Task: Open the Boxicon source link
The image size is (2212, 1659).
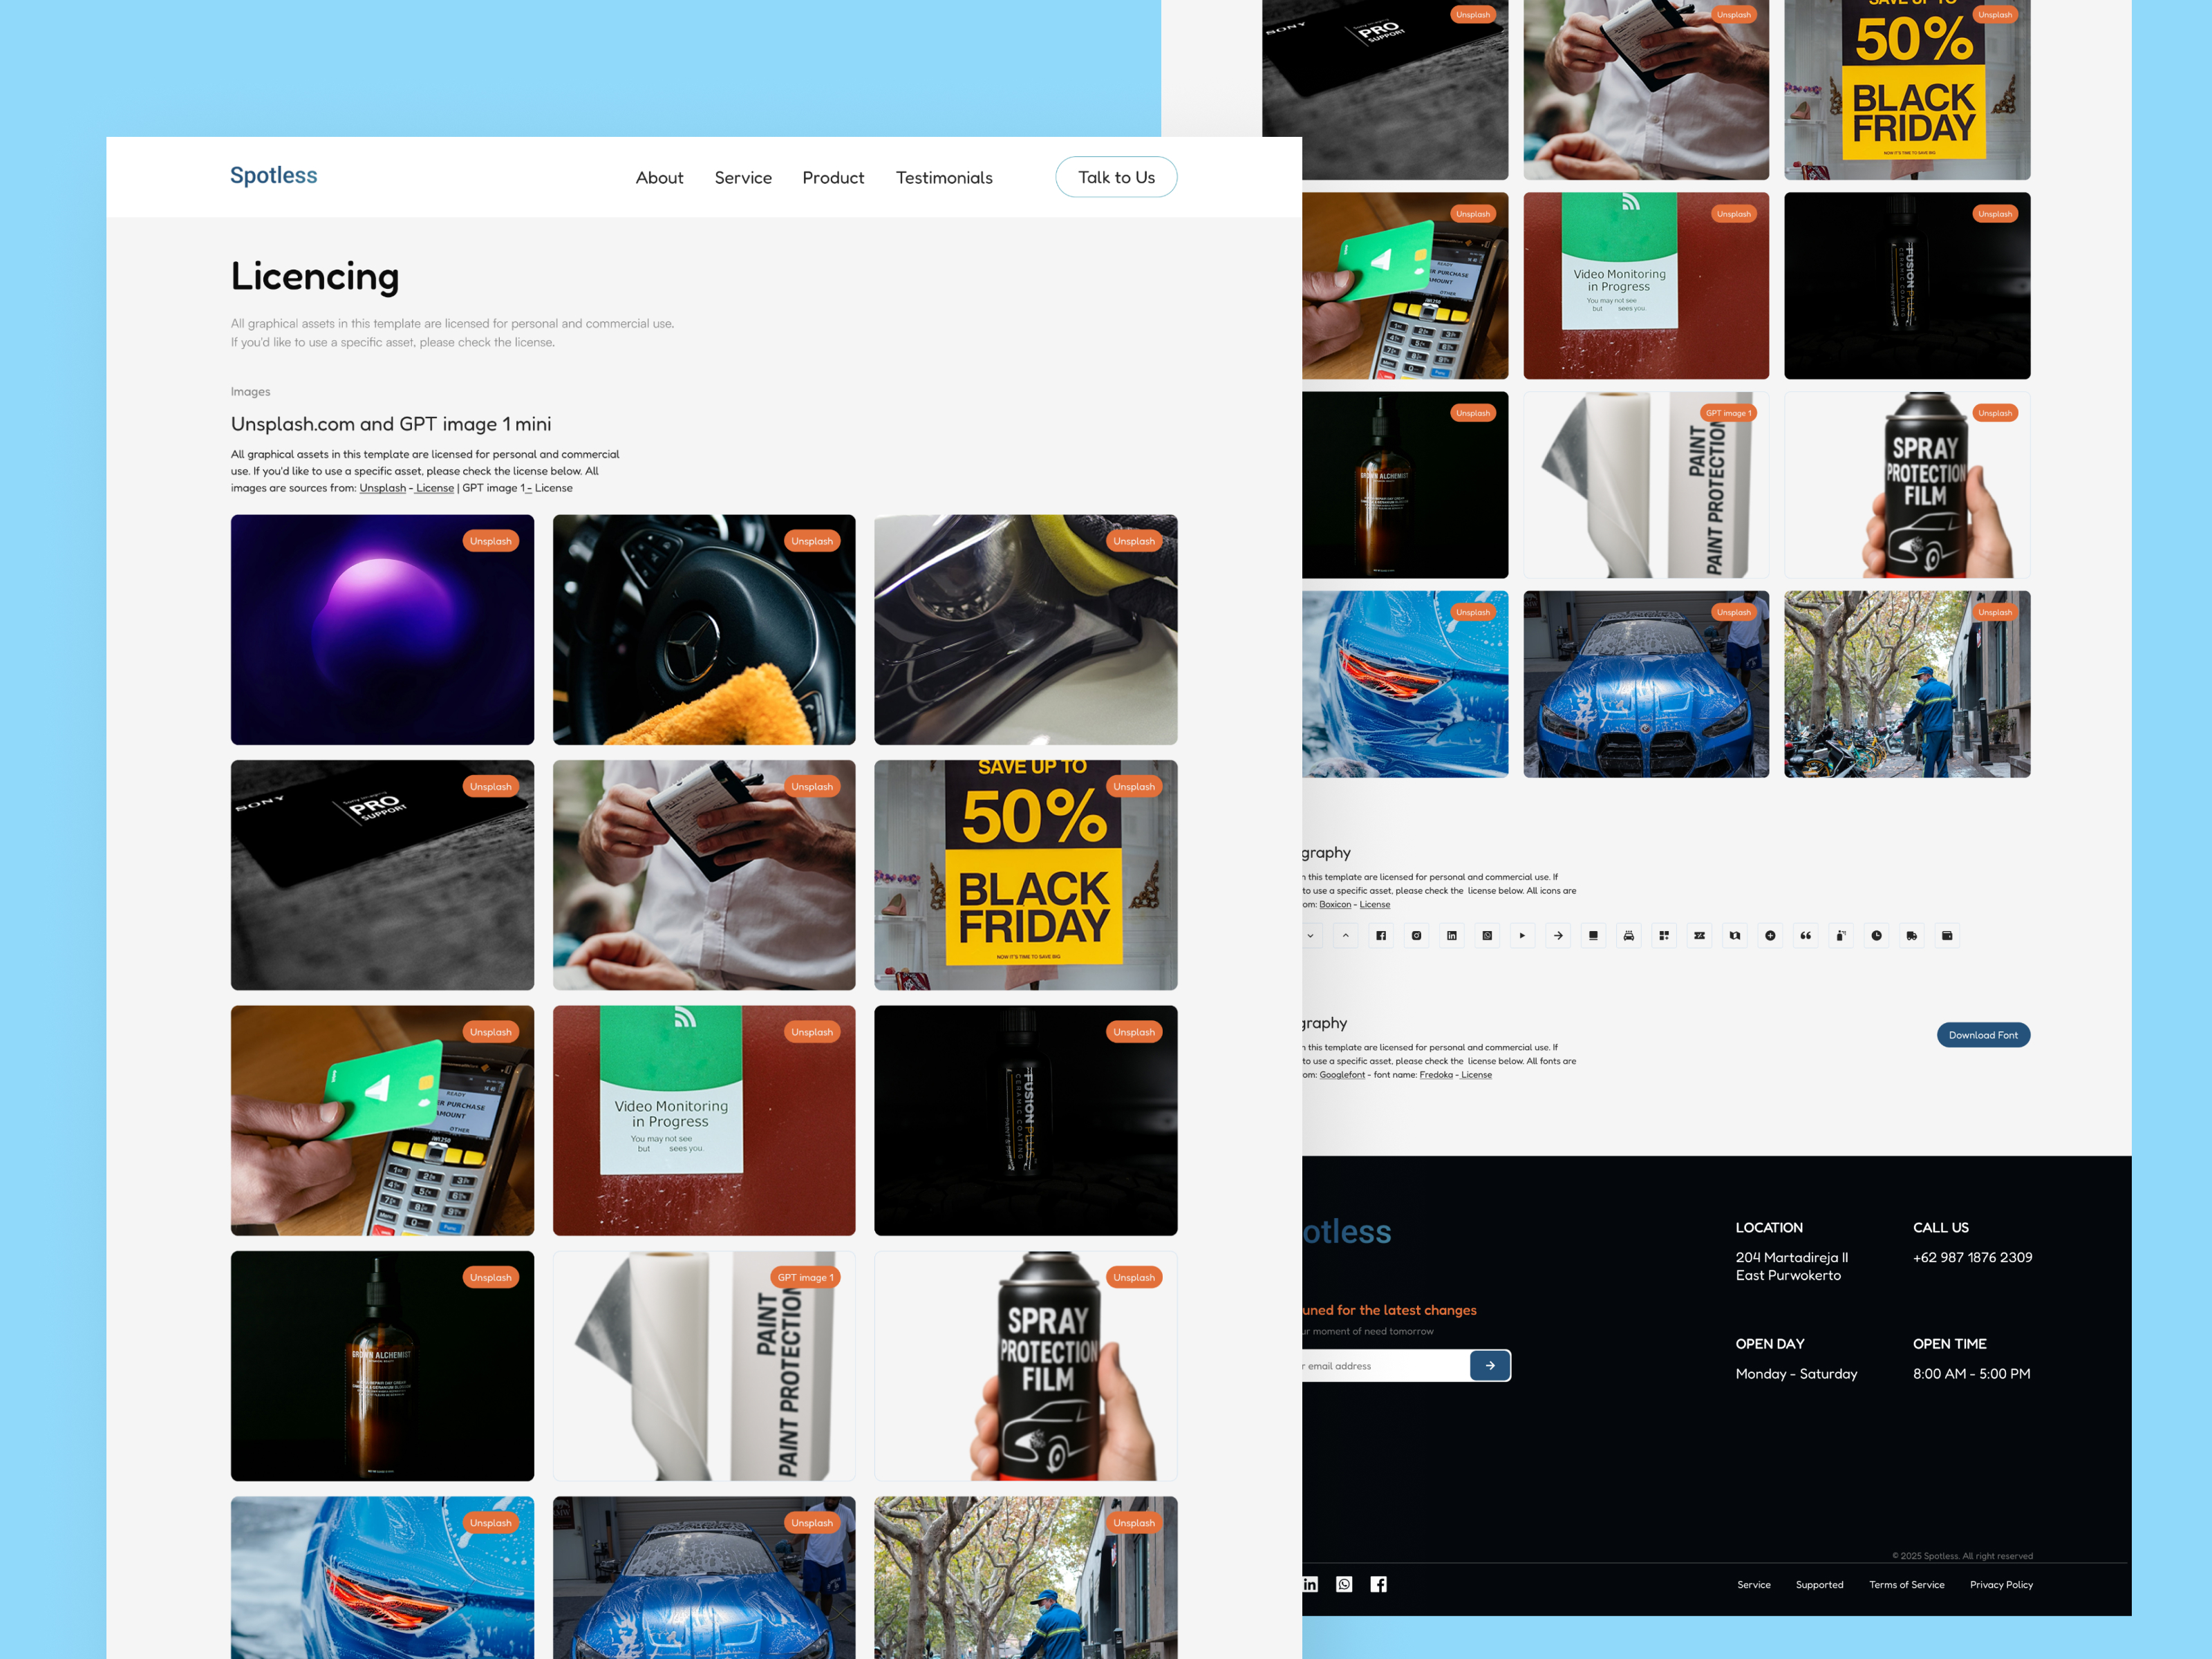Action: pyautogui.click(x=1335, y=904)
